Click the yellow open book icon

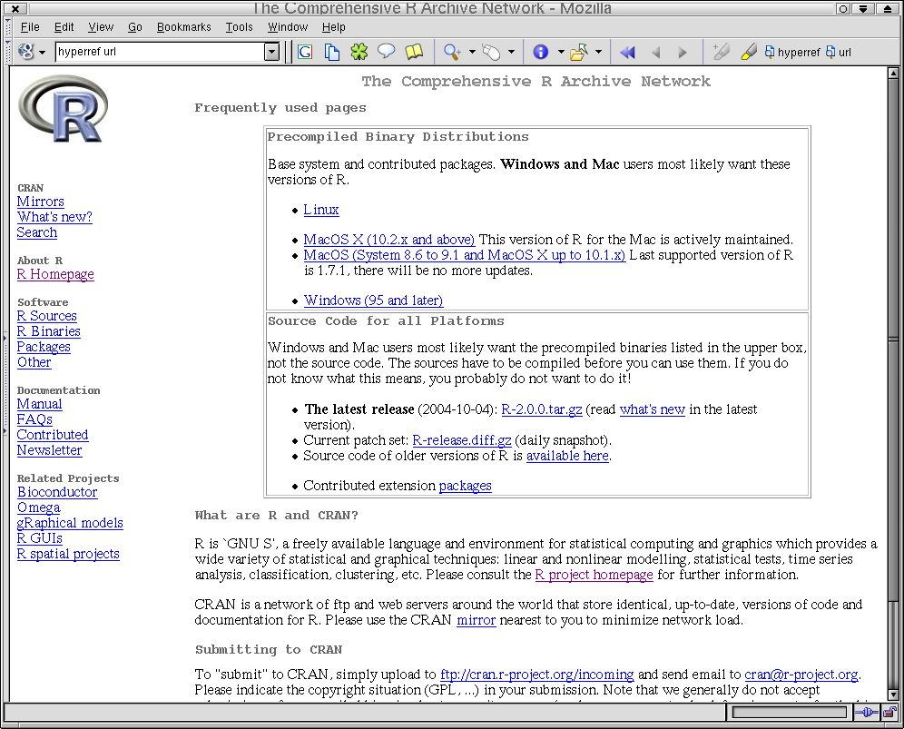pyautogui.click(x=414, y=52)
